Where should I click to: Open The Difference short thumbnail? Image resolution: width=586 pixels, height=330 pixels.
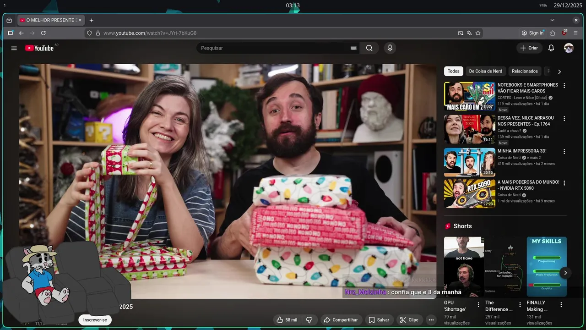[x=505, y=267]
